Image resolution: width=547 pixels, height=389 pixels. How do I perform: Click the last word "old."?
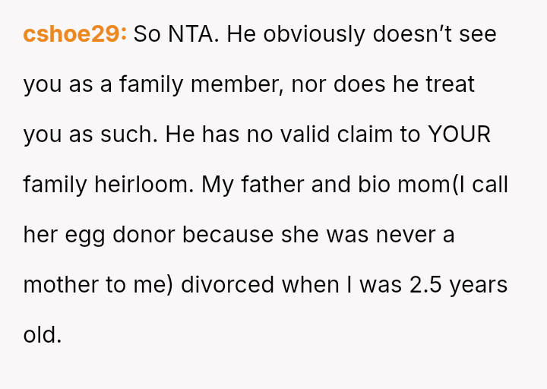point(42,335)
